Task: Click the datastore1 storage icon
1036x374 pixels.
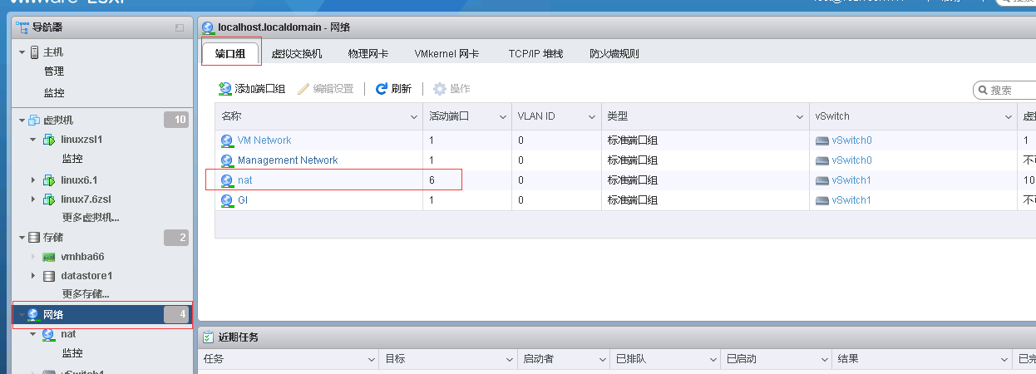Action: click(x=49, y=275)
